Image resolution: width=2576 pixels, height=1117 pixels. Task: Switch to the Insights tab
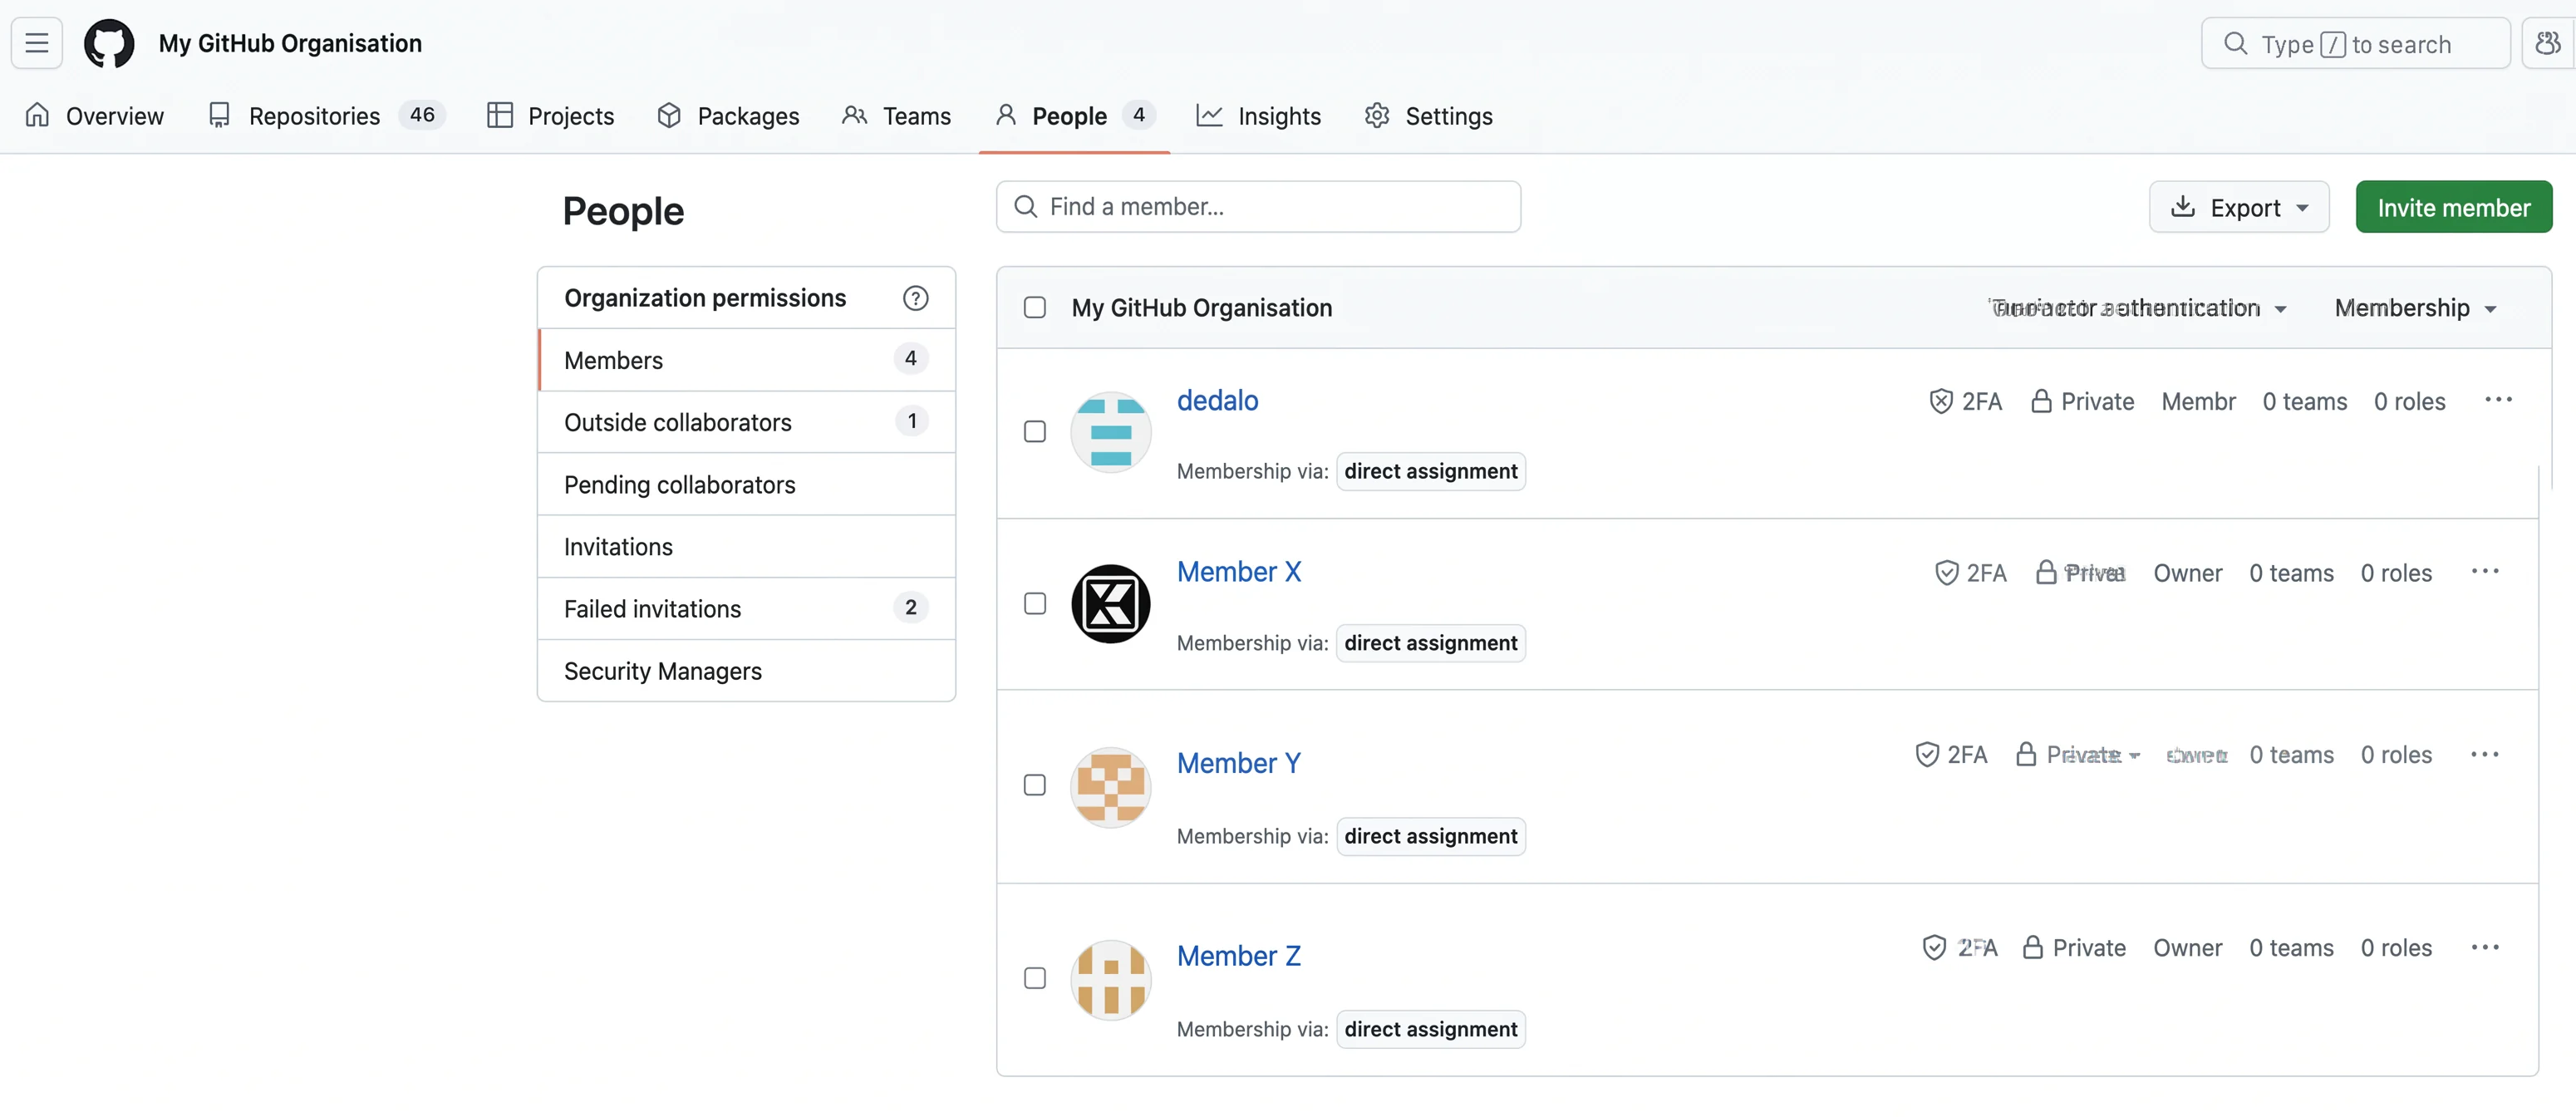click(1259, 116)
